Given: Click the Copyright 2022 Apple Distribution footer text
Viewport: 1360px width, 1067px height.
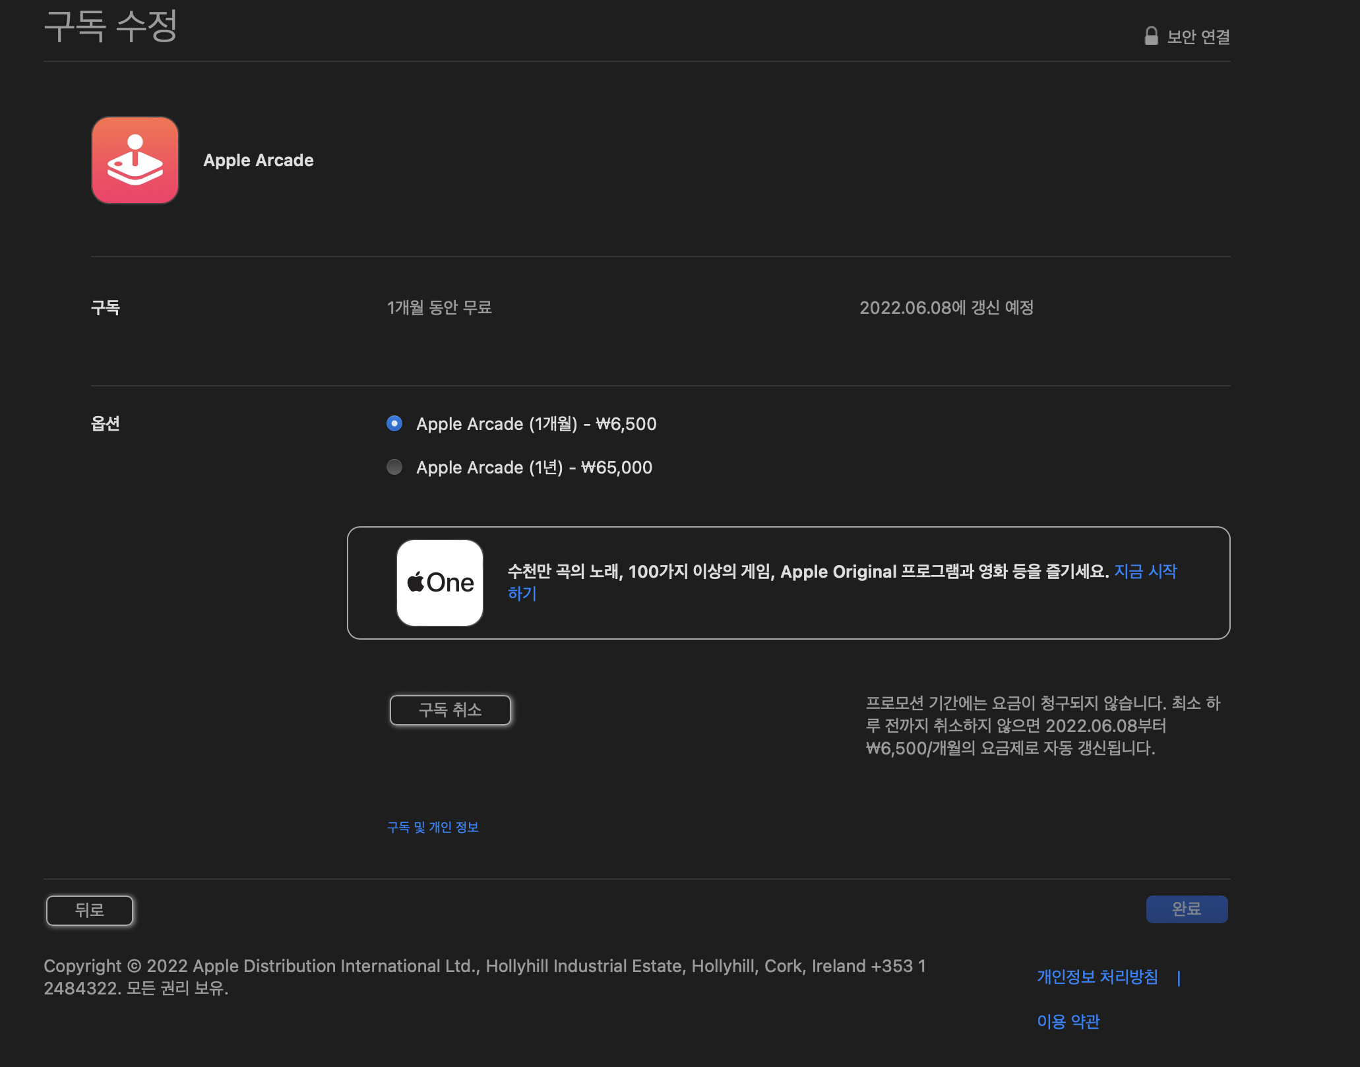Looking at the screenshot, I should pyautogui.click(x=484, y=967).
